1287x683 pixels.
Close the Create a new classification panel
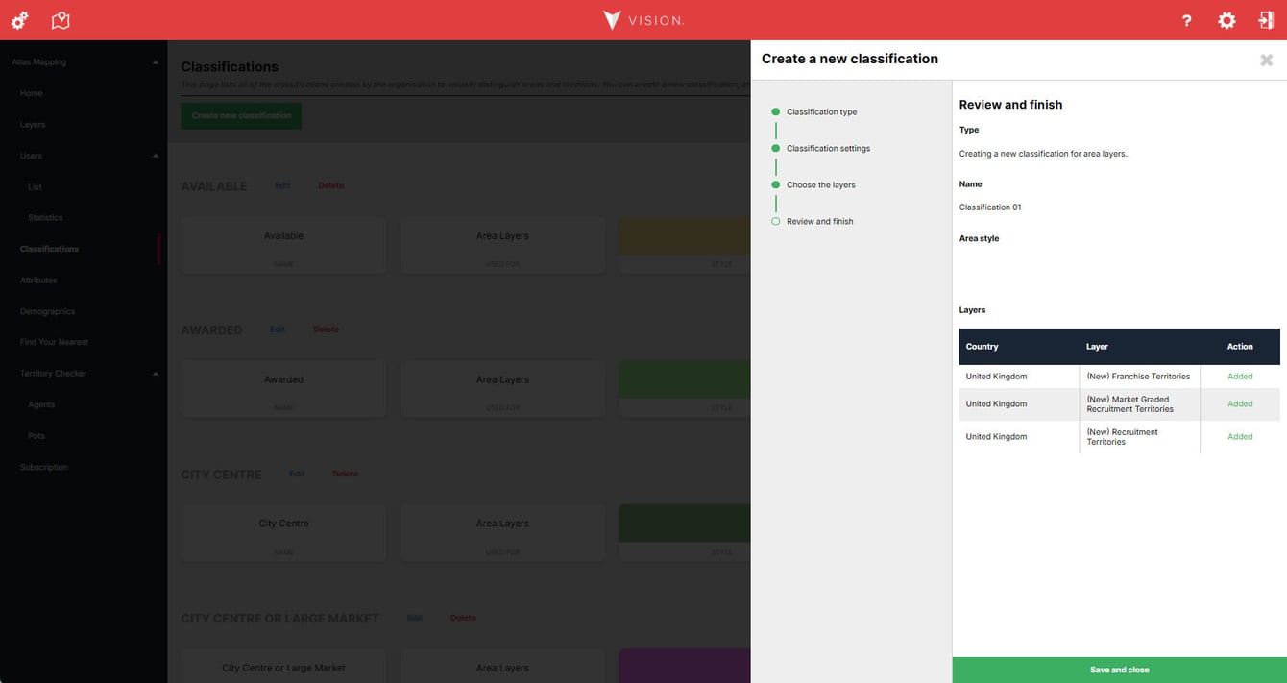pos(1267,60)
